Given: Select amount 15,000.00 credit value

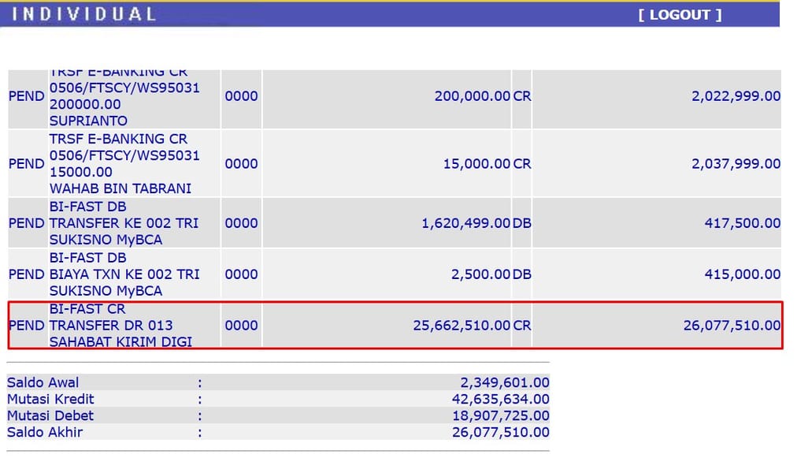Looking at the screenshot, I should click(476, 164).
